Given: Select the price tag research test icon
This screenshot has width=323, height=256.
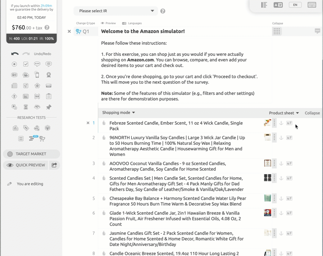Looking at the screenshot, I should pyautogui.click(x=26, y=128).
